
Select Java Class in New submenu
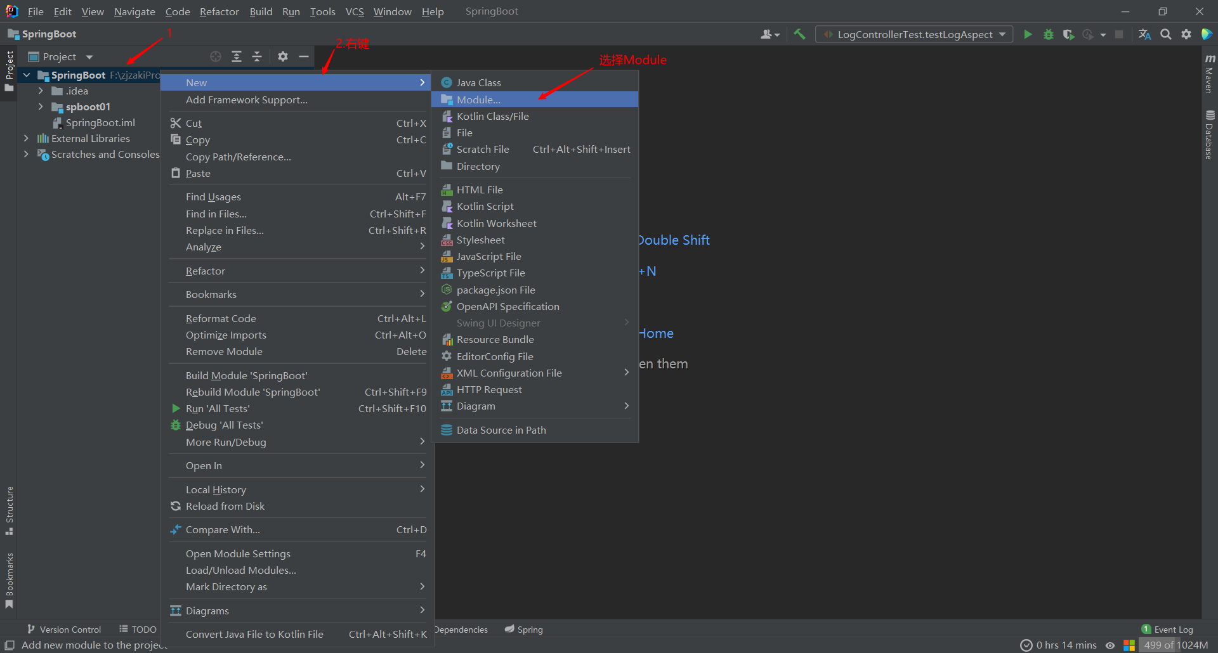(x=535, y=82)
